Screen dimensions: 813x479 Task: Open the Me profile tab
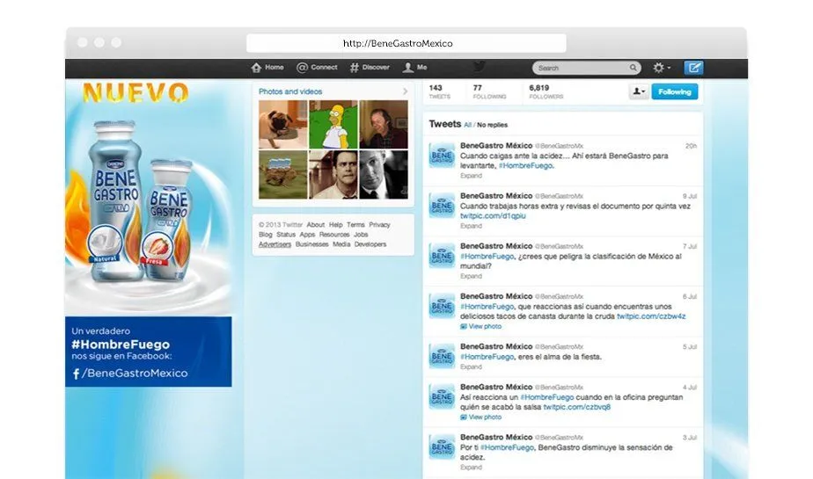(x=415, y=68)
